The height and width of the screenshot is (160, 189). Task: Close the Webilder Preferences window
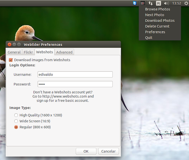click(9, 44)
